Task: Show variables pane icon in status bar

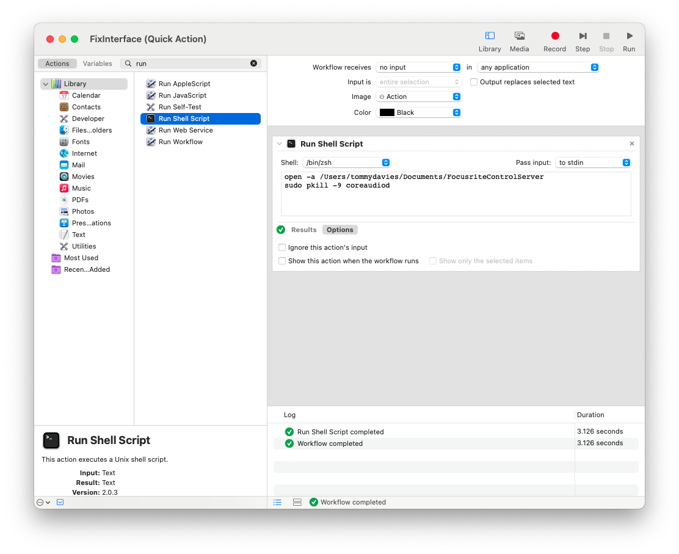Action: click(x=297, y=503)
